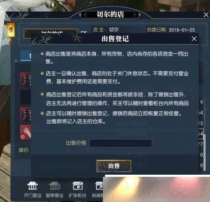Select the blue highlighted tab at left
Viewport: 210px width, 202px height.
click(x=26, y=55)
